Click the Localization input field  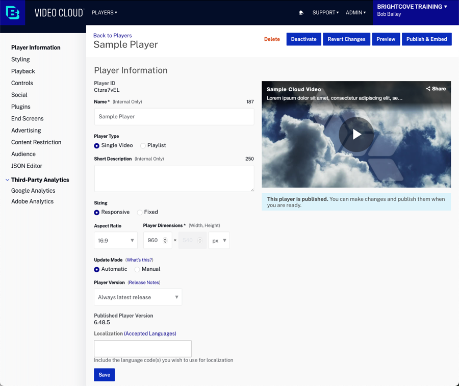coord(143,349)
